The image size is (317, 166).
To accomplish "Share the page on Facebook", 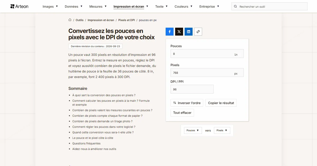I will (170, 32).
